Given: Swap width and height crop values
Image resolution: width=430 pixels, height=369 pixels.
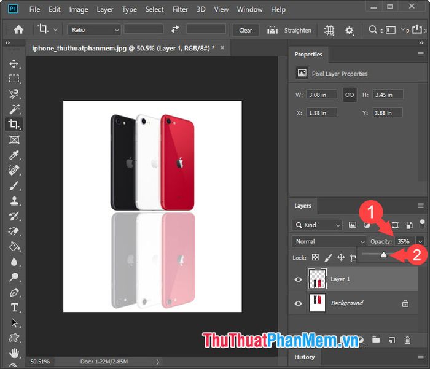Looking at the screenshot, I should point(175,29).
